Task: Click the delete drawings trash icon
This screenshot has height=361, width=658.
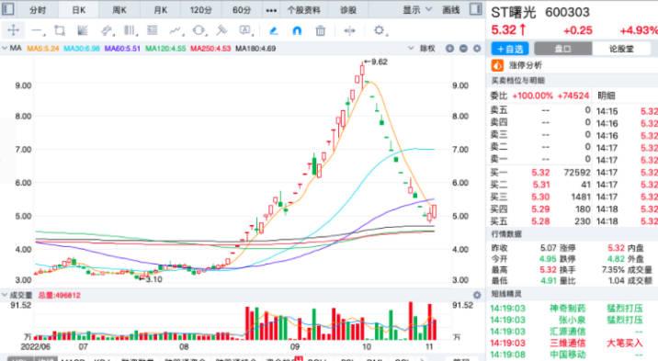Action: [320, 30]
